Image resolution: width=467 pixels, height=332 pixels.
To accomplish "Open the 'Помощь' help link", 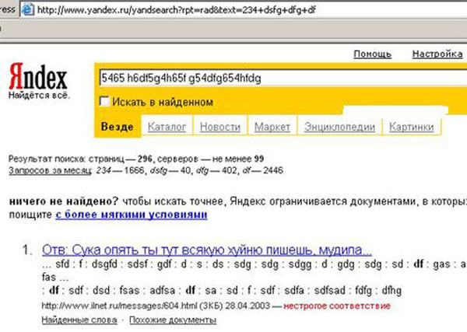I will [x=372, y=54].
